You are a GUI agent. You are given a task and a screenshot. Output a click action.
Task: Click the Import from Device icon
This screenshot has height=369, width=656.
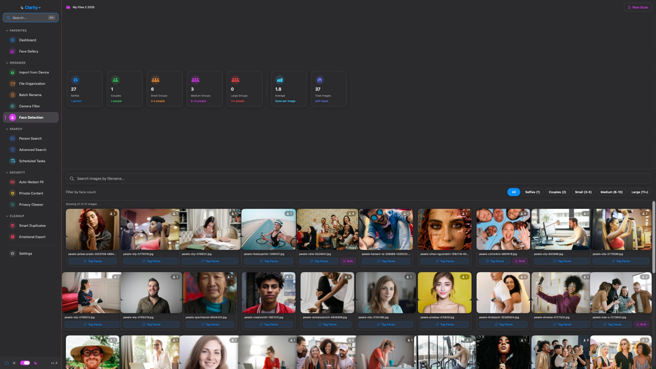coord(12,72)
